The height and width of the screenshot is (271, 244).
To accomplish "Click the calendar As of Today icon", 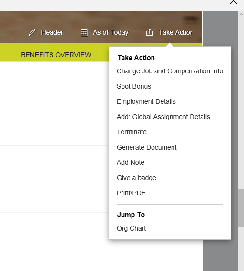I will coord(84,32).
